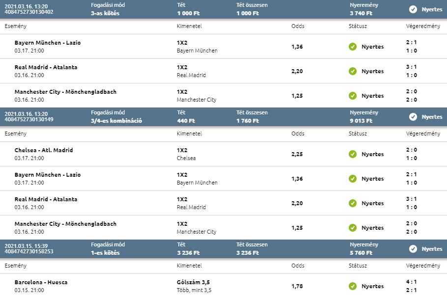Click the green check icon for Barcelona - Huesca
Viewport: 447px width, 295px height.
pyautogui.click(x=353, y=286)
